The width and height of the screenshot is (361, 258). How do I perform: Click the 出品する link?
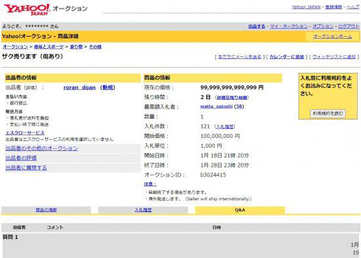[x=257, y=26]
